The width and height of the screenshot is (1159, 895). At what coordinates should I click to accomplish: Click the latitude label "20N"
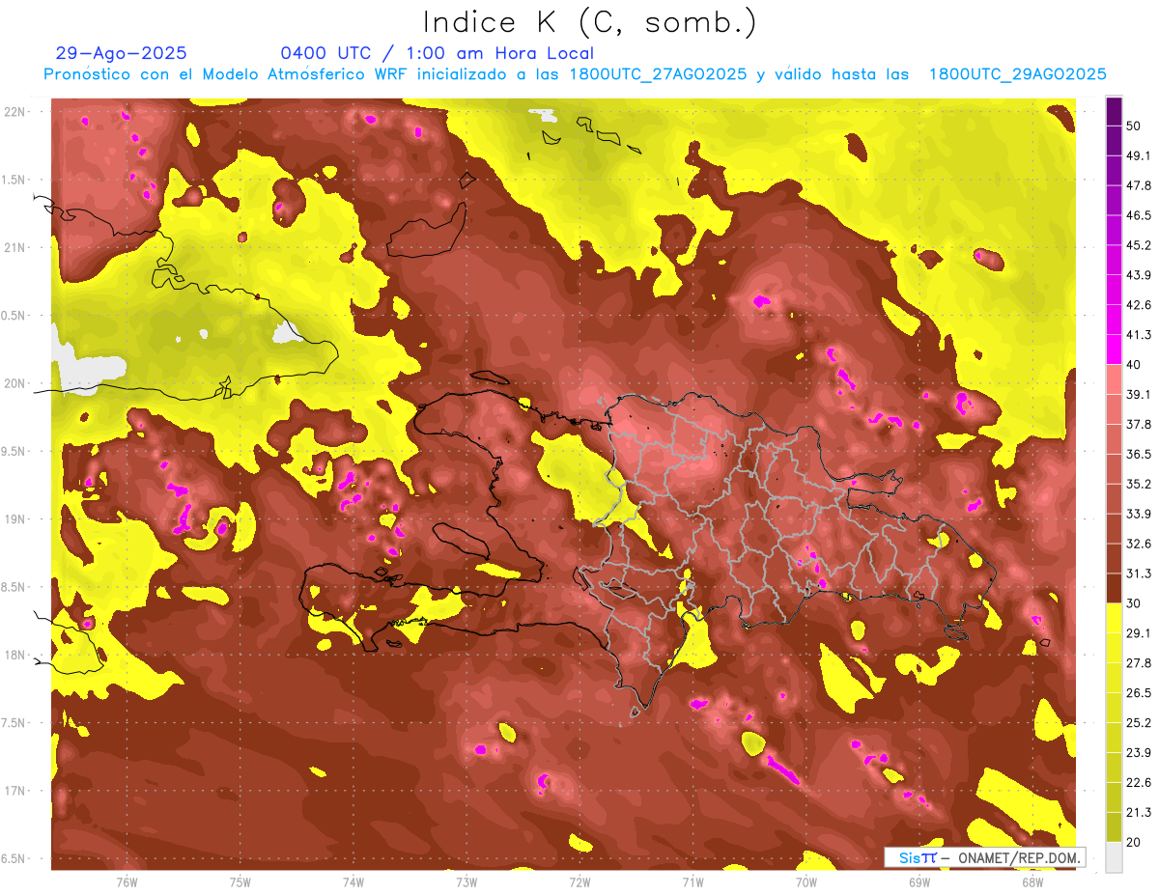tap(14, 383)
